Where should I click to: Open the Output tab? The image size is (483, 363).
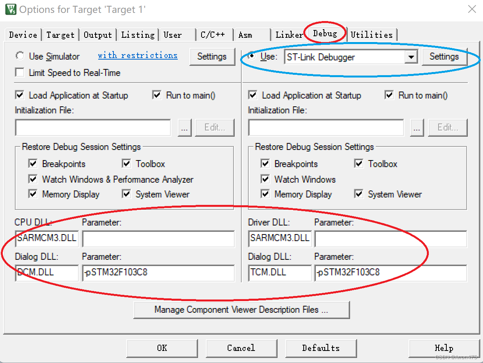click(98, 35)
